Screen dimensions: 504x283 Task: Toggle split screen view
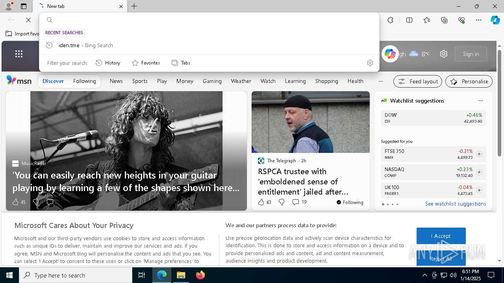pyautogui.click(x=409, y=20)
